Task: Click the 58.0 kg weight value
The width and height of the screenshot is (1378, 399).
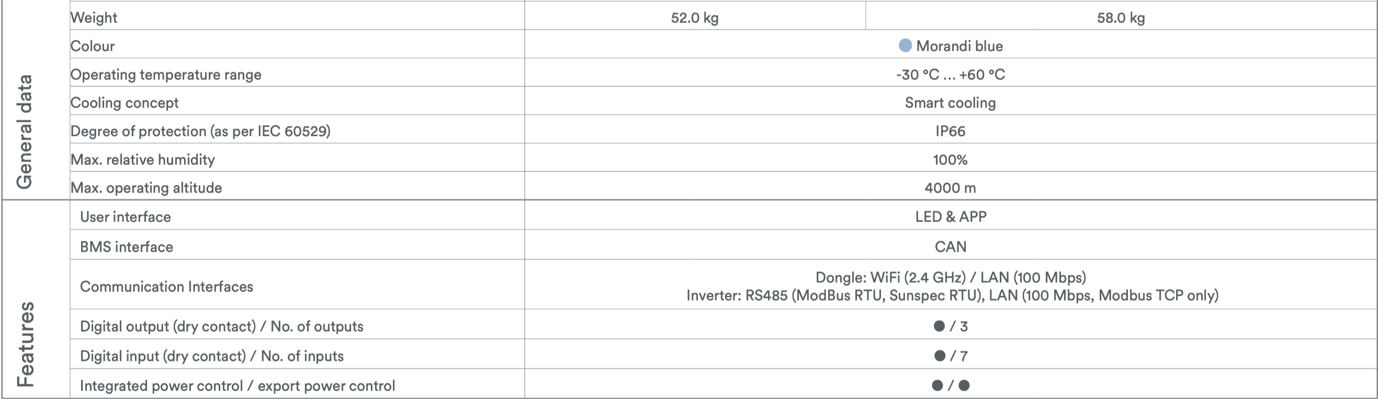Action: [x=1121, y=18]
